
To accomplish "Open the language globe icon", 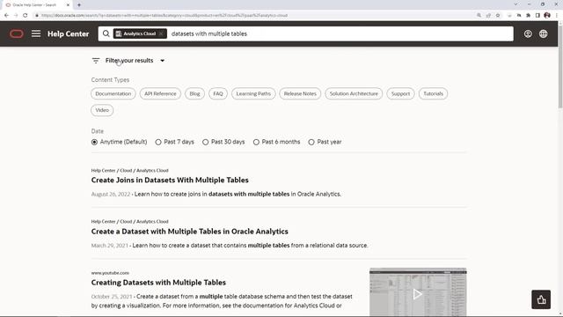I will coord(544,33).
